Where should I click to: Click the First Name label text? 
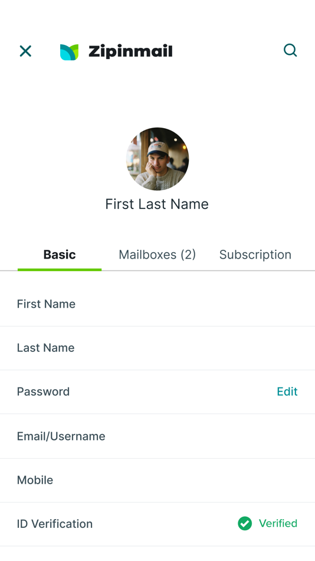[46, 304]
